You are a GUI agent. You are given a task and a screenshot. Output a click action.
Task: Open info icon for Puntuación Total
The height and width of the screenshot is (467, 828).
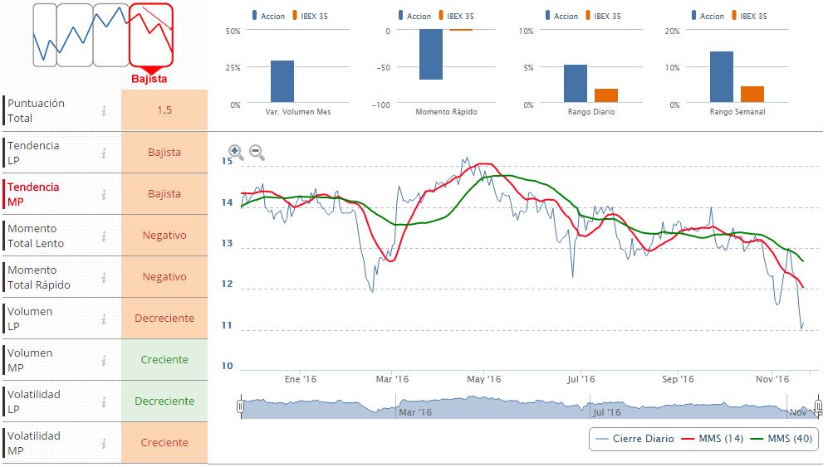click(x=104, y=111)
